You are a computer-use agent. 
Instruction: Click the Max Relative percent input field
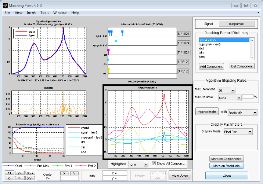[247, 97]
